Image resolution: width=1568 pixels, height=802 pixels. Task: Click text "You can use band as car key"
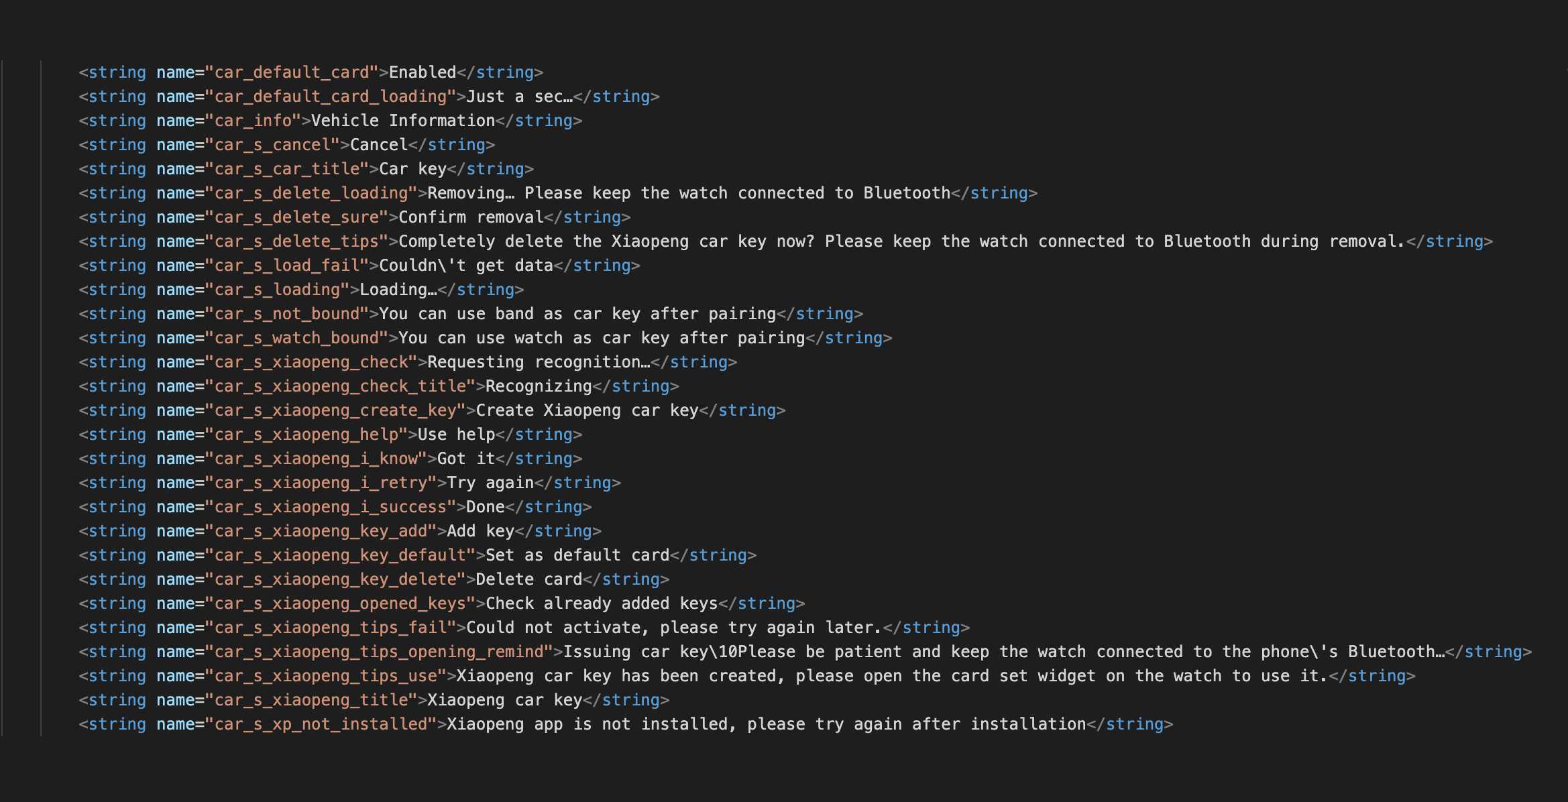[x=510, y=314]
